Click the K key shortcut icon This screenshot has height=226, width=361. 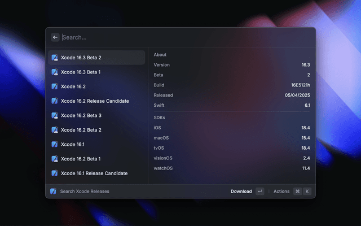pyautogui.click(x=307, y=192)
